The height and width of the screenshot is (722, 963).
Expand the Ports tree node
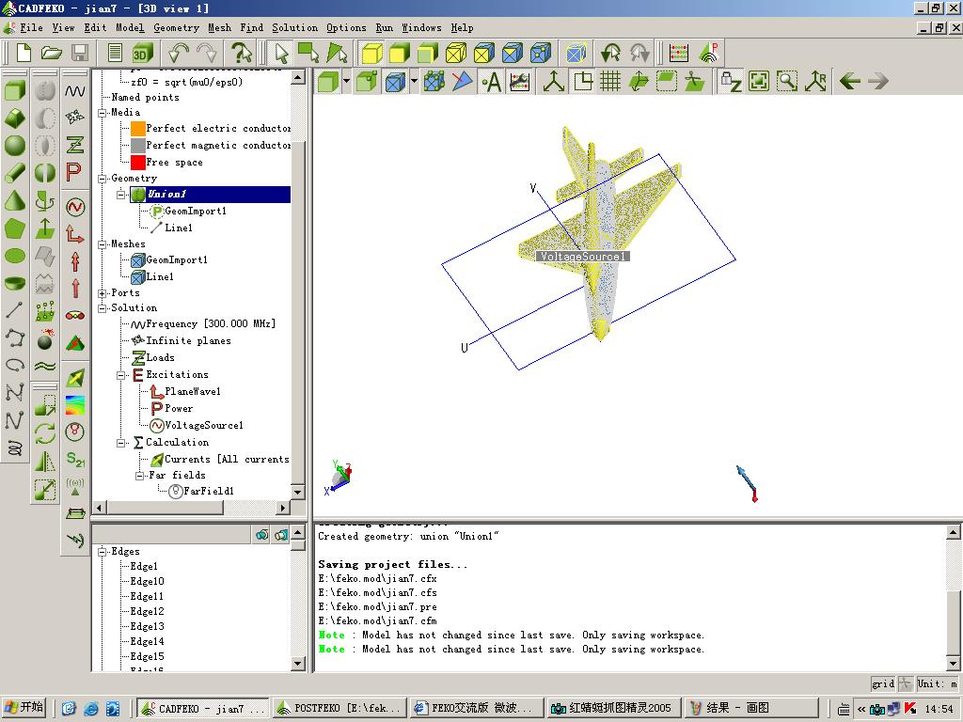pyautogui.click(x=103, y=293)
